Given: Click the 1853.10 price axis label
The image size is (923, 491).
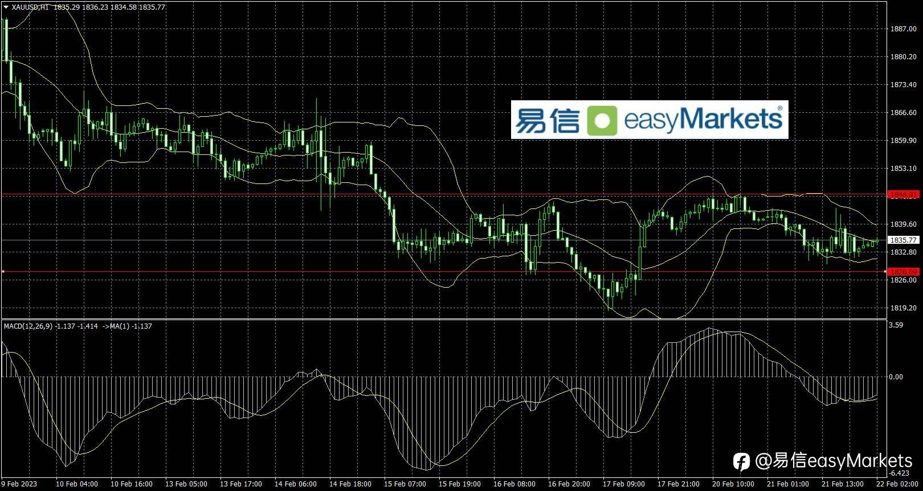Looking at the screenshot, I should tap(903, 169).
